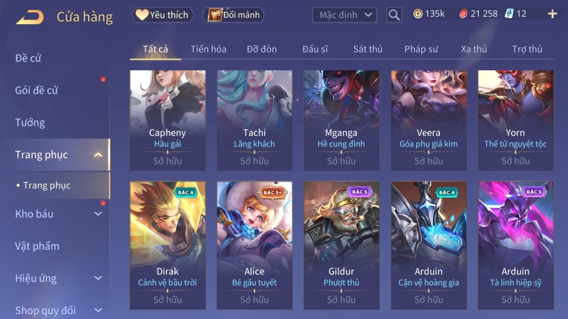Select the Sát thủ tab
The image size is (568, 319).
click(368, 49)
